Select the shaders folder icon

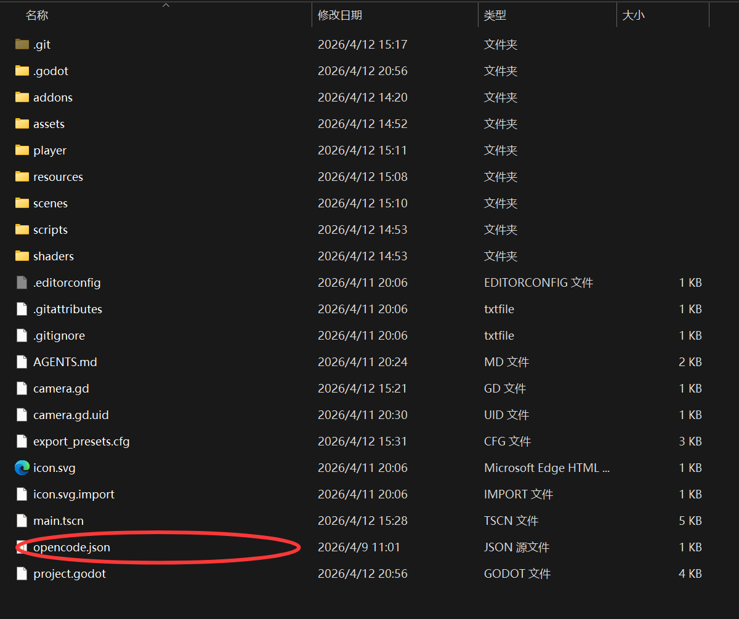pyautogui.click(x=22, y=256)
